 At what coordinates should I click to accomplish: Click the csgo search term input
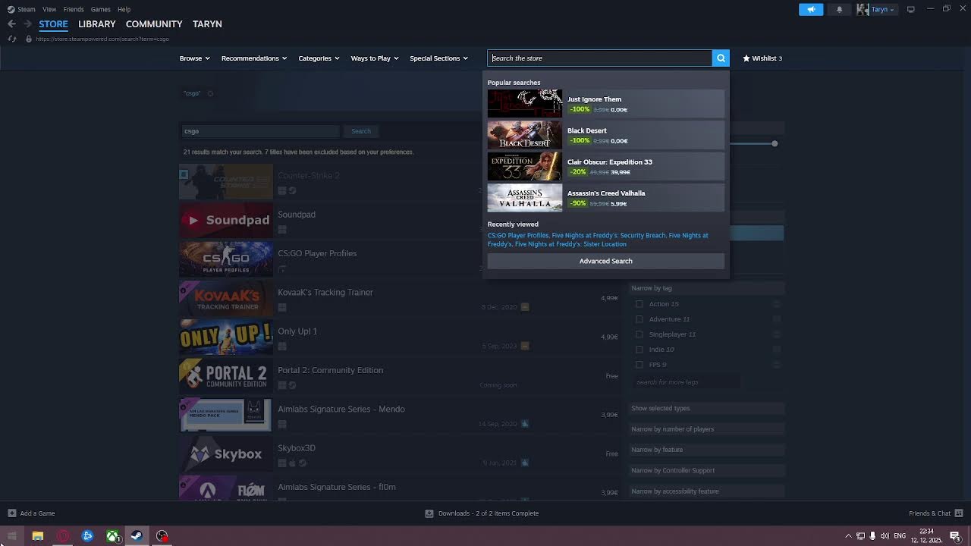click(260, 131)
